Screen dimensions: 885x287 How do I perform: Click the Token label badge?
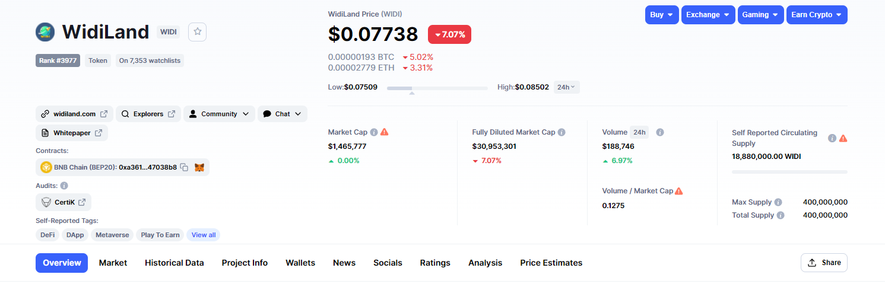pos(98,60)
